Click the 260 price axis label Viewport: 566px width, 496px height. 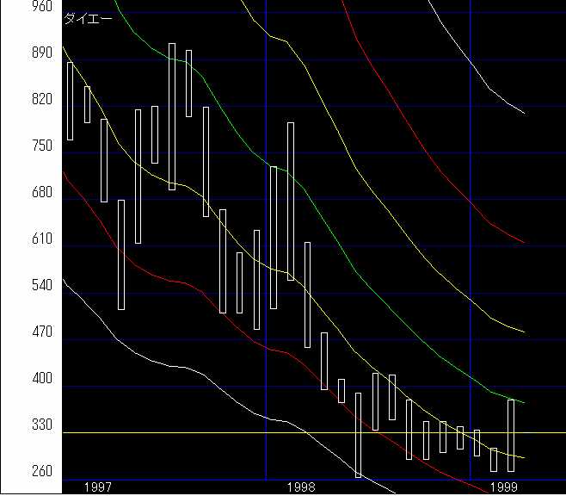point(17,471)
